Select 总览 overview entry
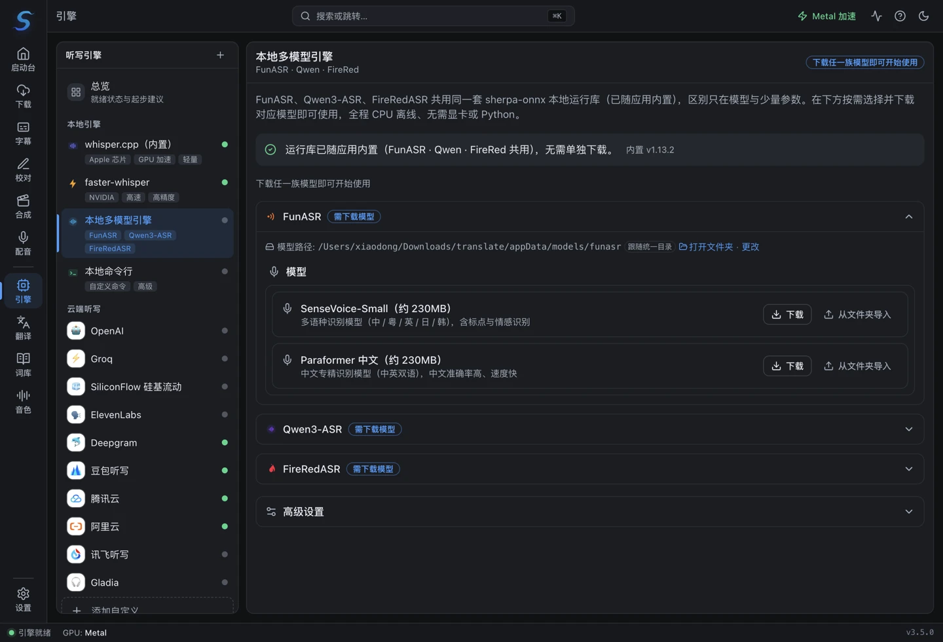Viewport: 943px width, 642px height. 147,92
